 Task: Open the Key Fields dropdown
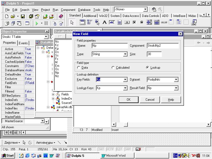pos(125,80)
